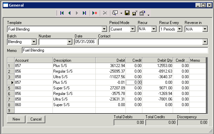Select row header 1
Screen dimensions: 214x134
point(11,66)
